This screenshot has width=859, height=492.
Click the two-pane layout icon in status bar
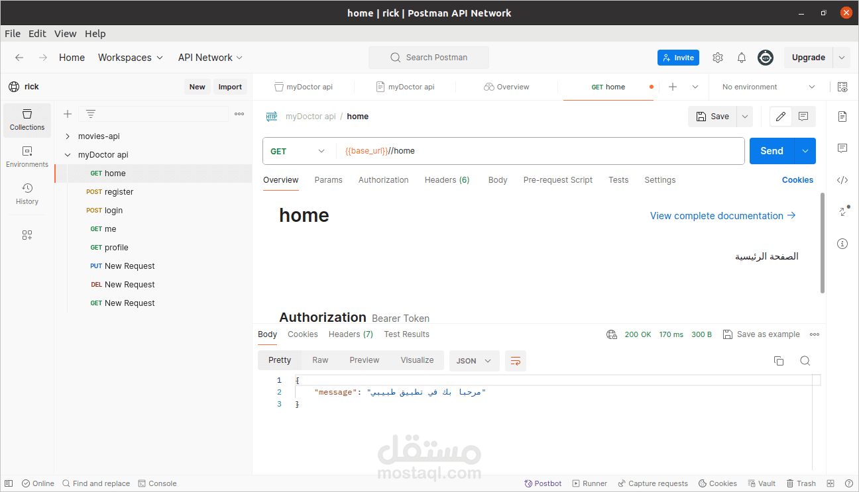tap(830, 483)
